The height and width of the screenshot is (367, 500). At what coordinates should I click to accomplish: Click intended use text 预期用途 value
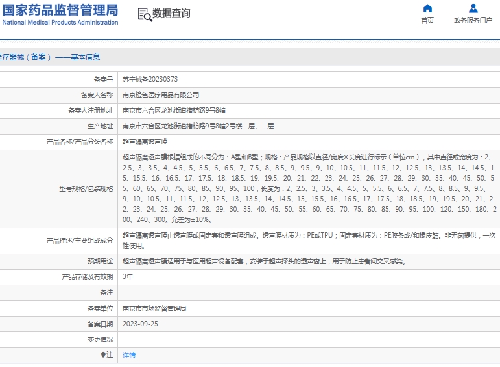pyautogui.click(x=264, y=261)
